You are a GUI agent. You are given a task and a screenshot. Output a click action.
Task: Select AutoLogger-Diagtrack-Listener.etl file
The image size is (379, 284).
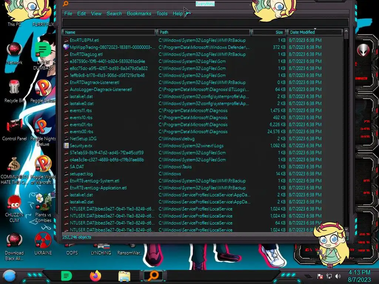(101, 89)
